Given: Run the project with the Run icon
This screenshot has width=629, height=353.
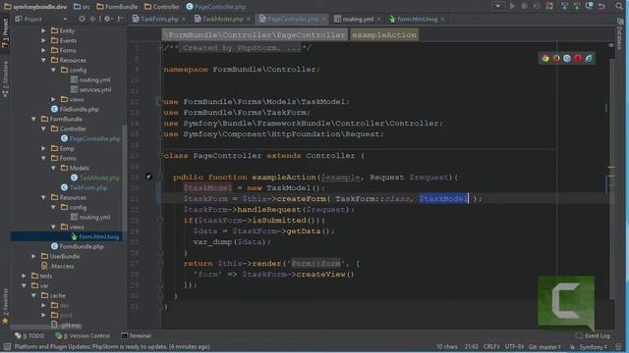Looking at the screenshot, I should point(512,6).
